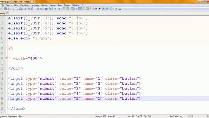
Task: Click 'Dos\Windows' line-ending status entry
Action: 176,116
